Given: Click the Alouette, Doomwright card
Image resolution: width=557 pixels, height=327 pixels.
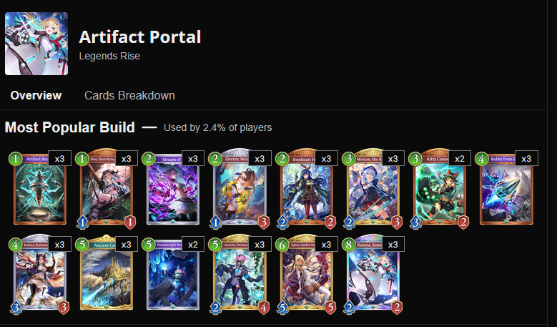Looking at the screenshot, I should pos(240,275).
